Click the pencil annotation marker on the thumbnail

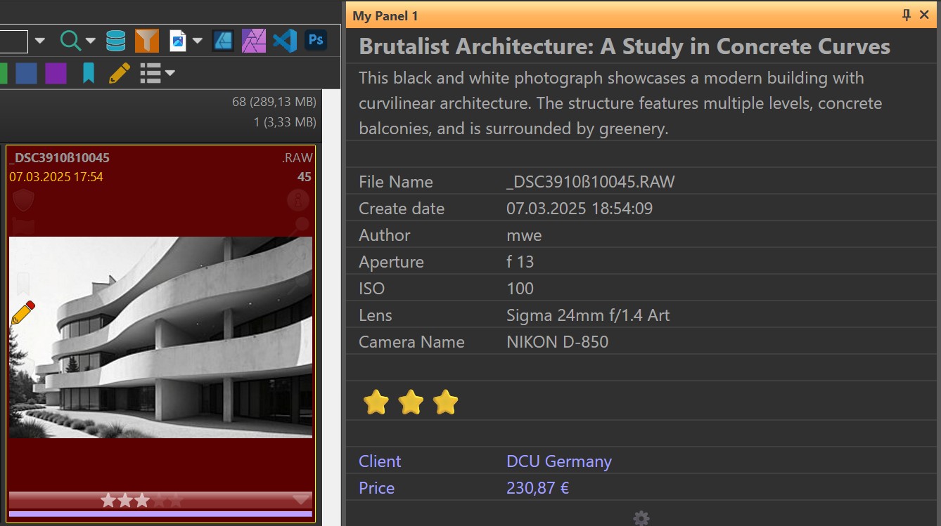click(x=23, y=313)
